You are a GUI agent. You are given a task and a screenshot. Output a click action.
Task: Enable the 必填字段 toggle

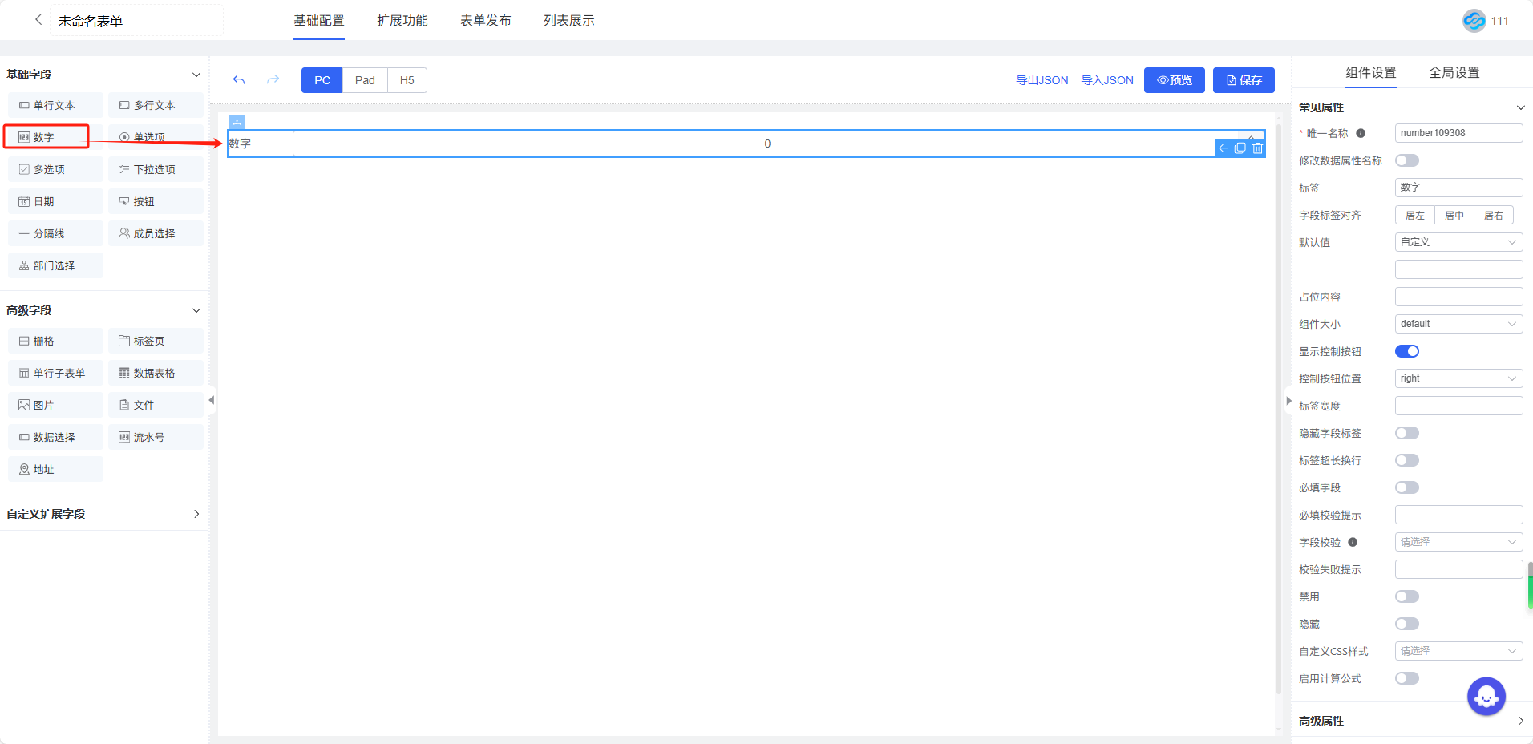tap(1406, 487)
